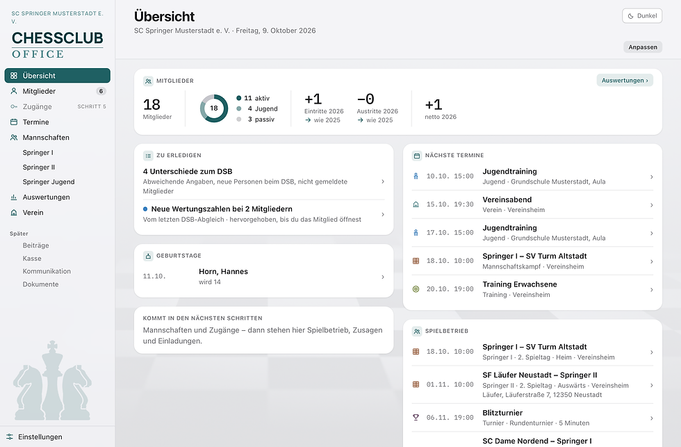Click the '11 aktiv' legend entry
Image resolution: width=681 pixels, height=447 pixels.
(x=253, y=98)
